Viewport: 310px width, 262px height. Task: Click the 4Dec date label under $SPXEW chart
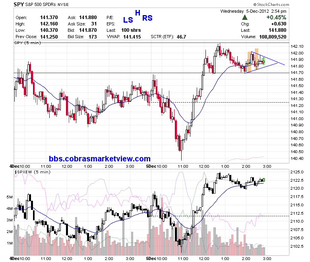pos(14,258)
